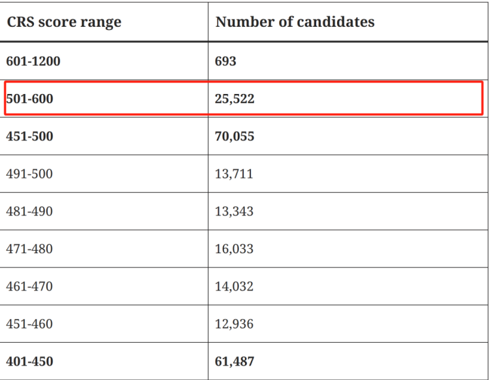Select the 461-470 score range cell
The height and width of the screenshot is (380, 490).
pos(29,286)
